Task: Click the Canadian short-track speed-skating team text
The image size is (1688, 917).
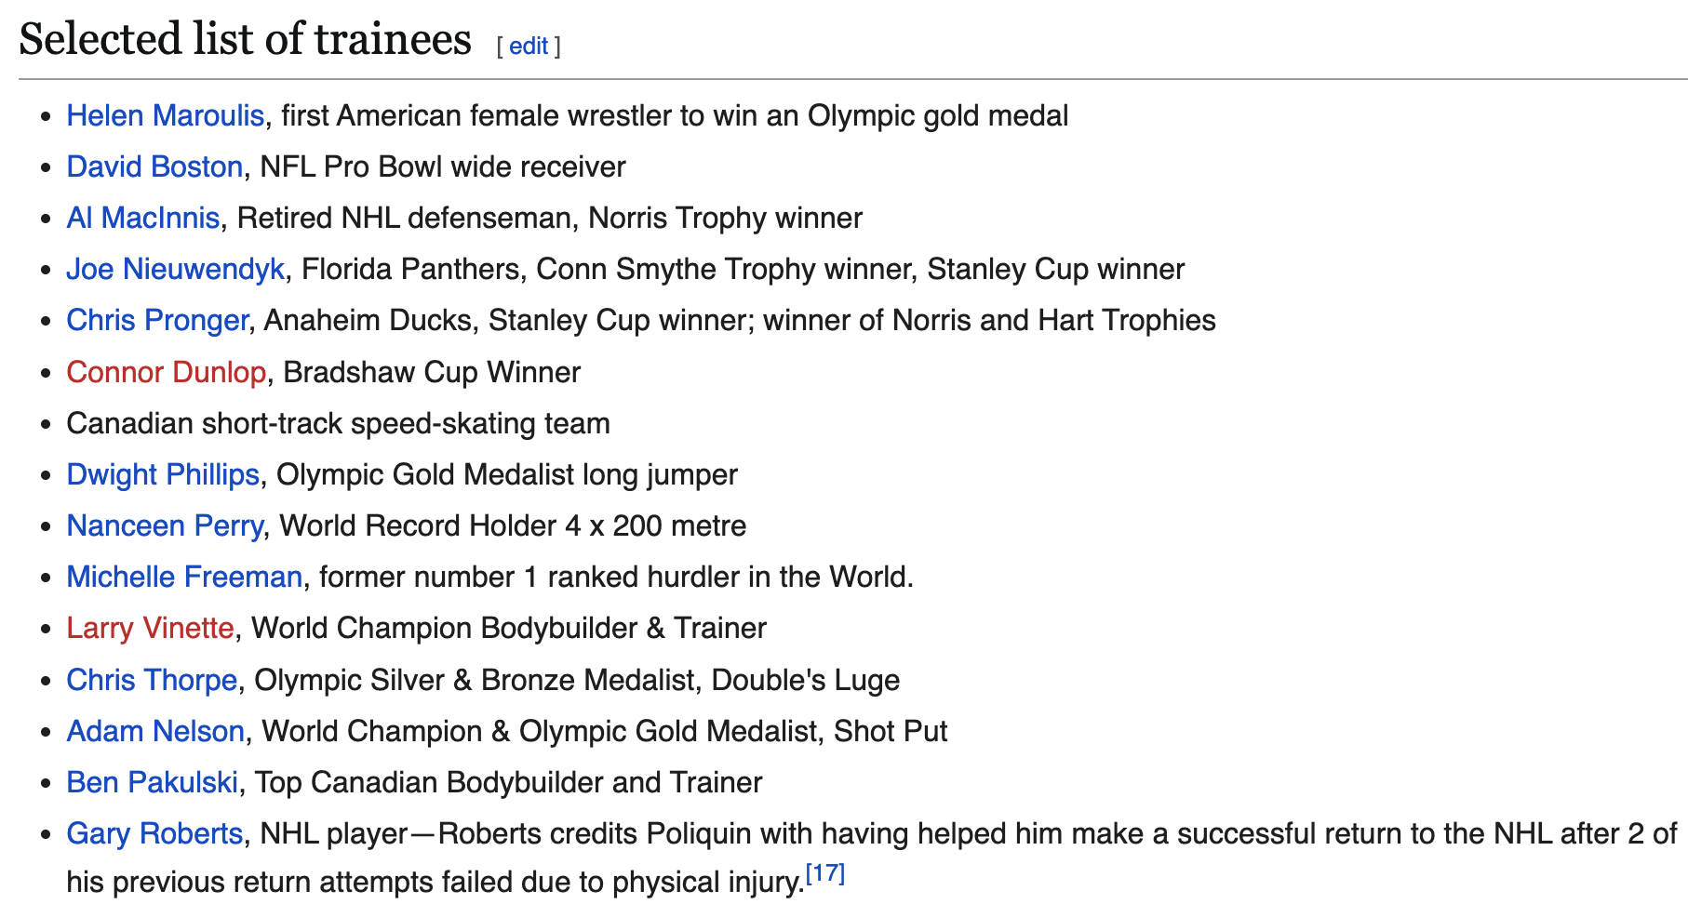Action: (338, 424)
